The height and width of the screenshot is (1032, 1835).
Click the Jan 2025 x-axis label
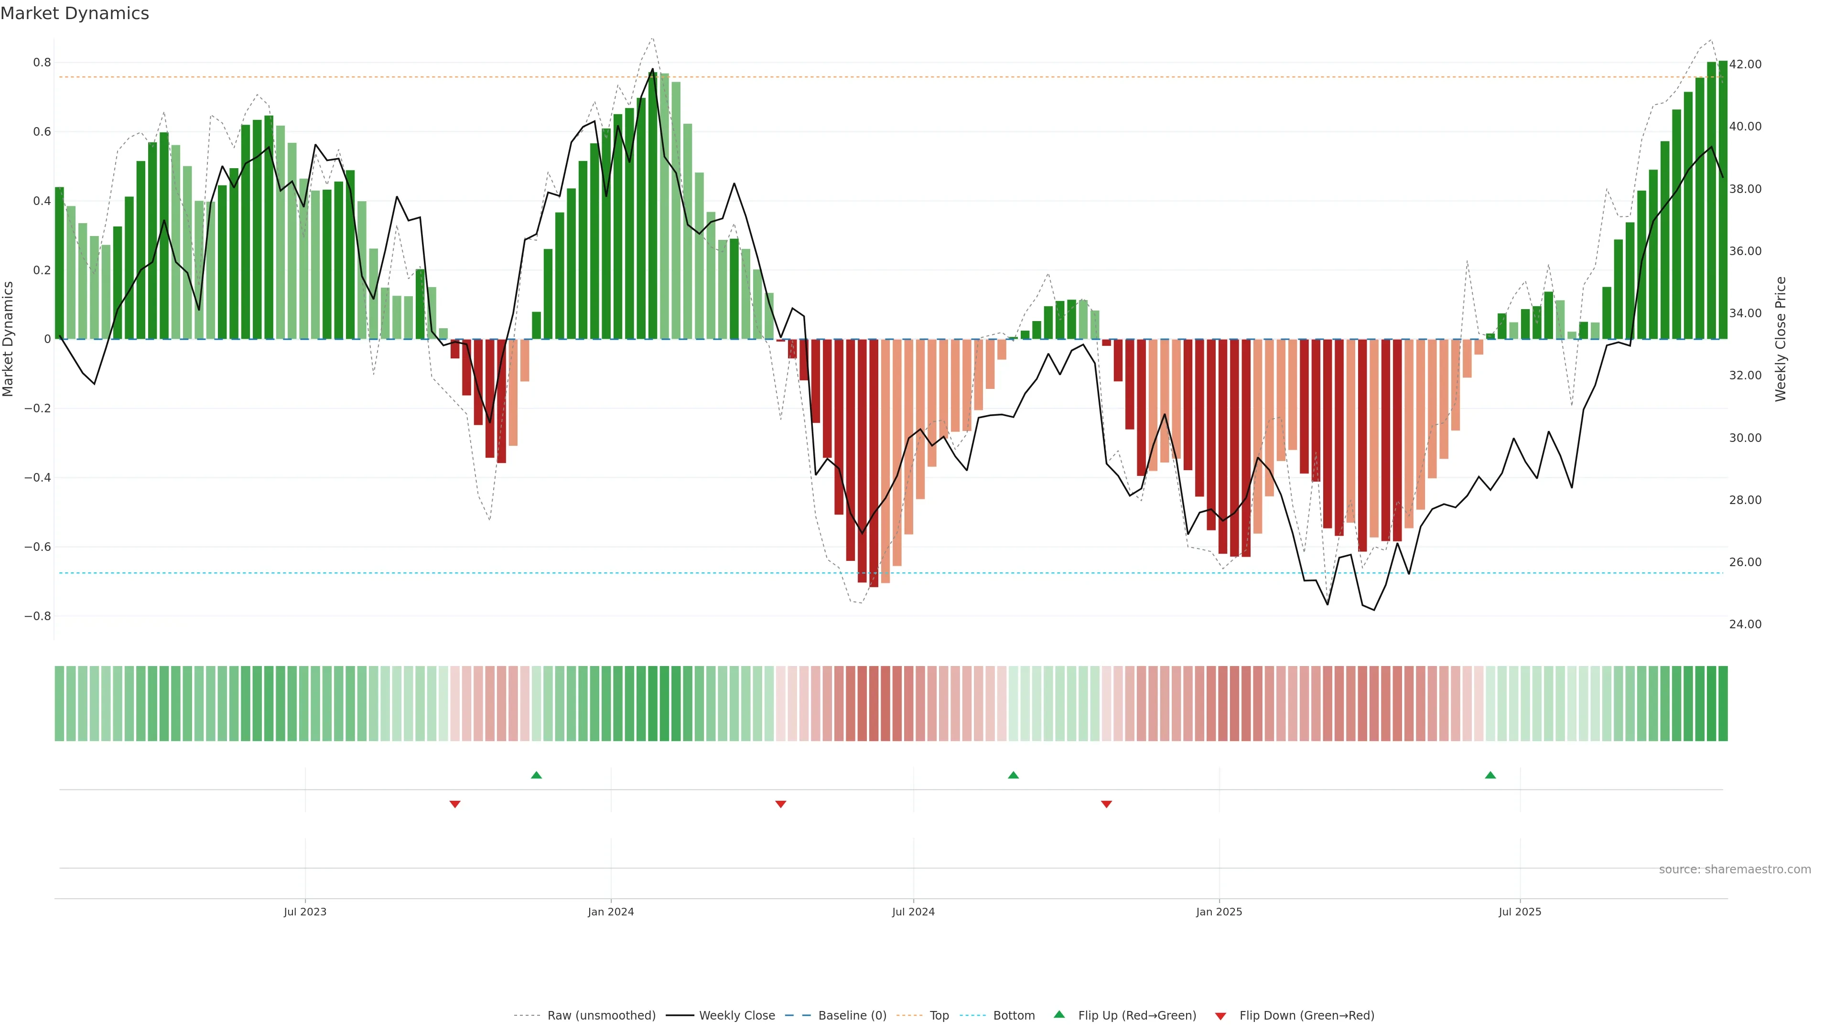(1219, 912)
